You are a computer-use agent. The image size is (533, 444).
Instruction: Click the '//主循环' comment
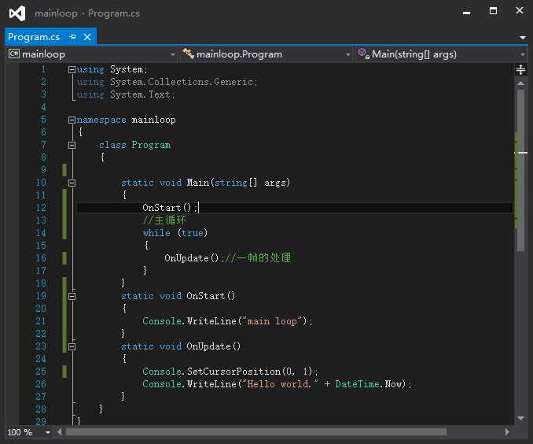pyautogui.click(x=164, y=220)
